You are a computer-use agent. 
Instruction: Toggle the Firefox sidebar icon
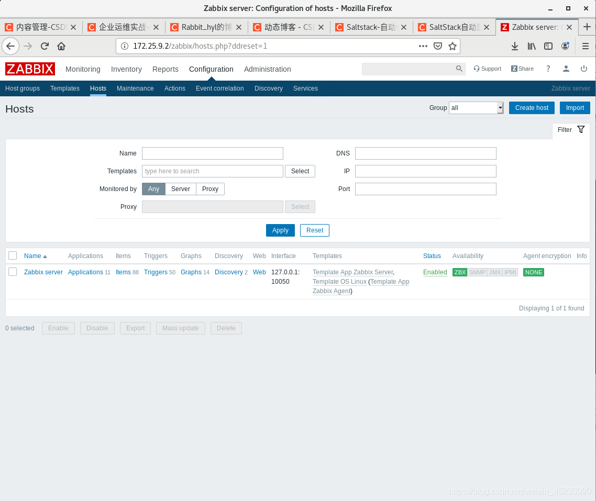(x=548, y=47)
